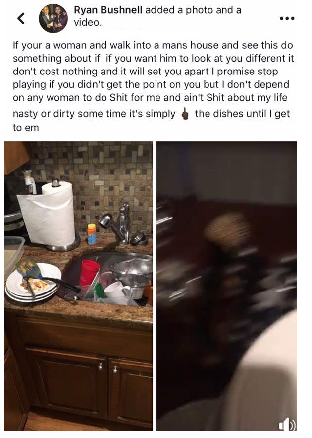312x438 pixels.
Task: Tap the last line "to em" of the post
Action: [26, 128]
